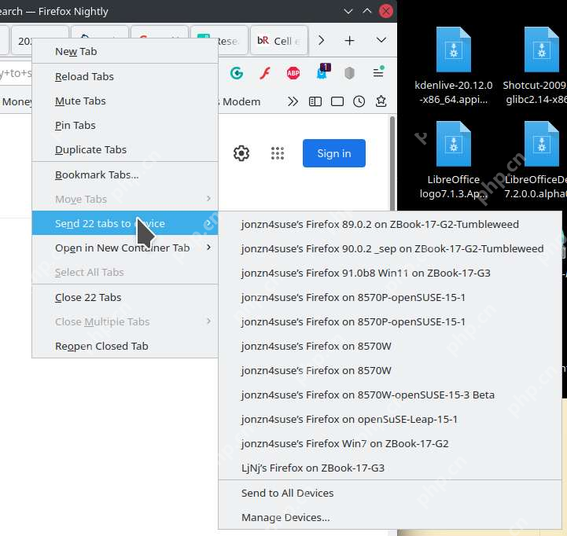Viewport: 567px width, 536px height.
Task: Expand Open in New Container Tab
Action: [x=125, y=248]
